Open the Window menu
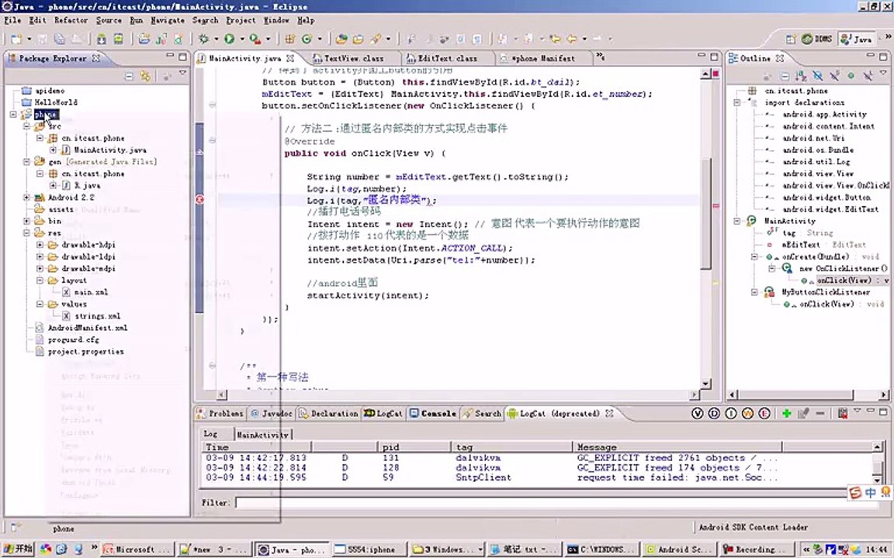The width and height of the screenshot is (894, 558). tap(276, 20)
